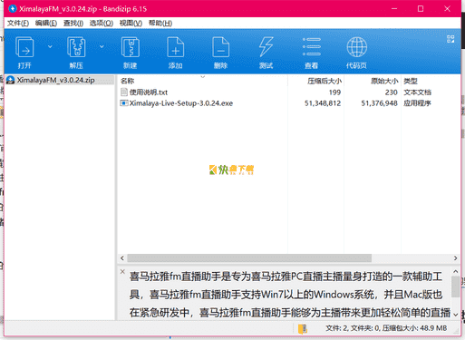Viewport: 465px width, 340px height.
Task: Maximize the Bandizip window
Action: (x=421, y=9)
